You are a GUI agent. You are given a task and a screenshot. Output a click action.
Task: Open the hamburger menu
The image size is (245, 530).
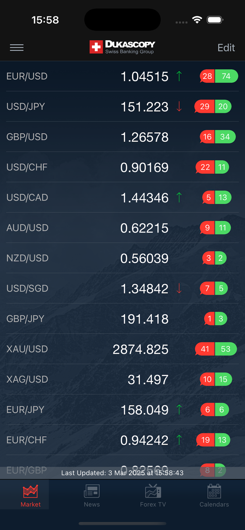click(x=17, y=48)
